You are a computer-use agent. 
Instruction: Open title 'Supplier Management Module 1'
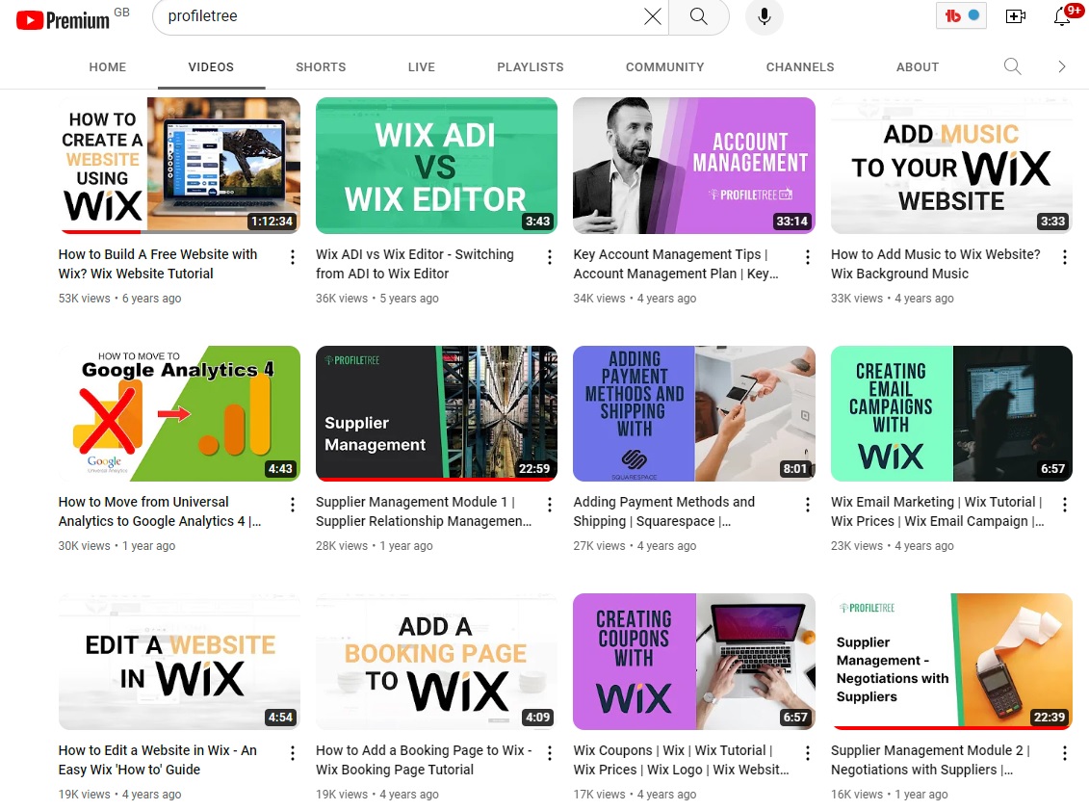pyautogui.click(x=424, y=511)
